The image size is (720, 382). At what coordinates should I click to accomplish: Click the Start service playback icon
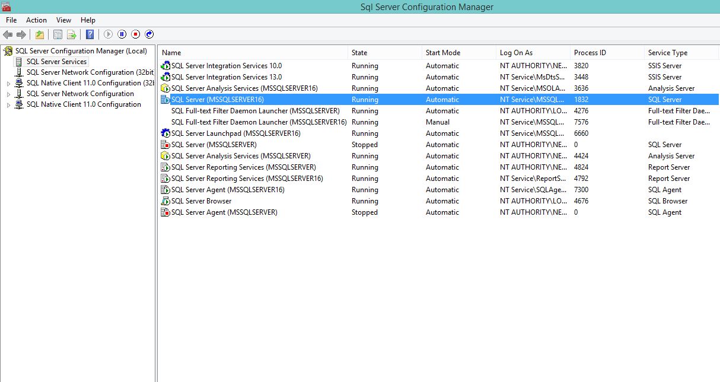pyautogui.click(x=108, y=34)
